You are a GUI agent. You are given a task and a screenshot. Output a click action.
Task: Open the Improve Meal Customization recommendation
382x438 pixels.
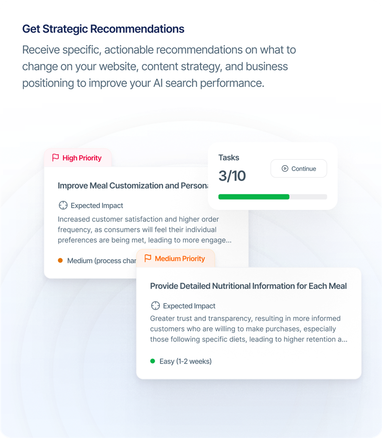point(134,186)
